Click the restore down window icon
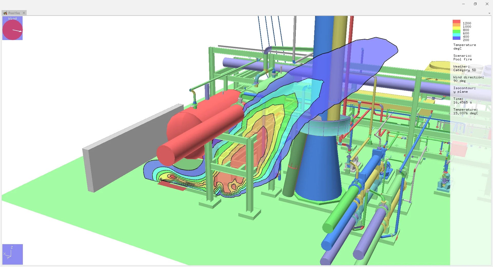Viewport: 493px width, 267px height. coord(475,4)
